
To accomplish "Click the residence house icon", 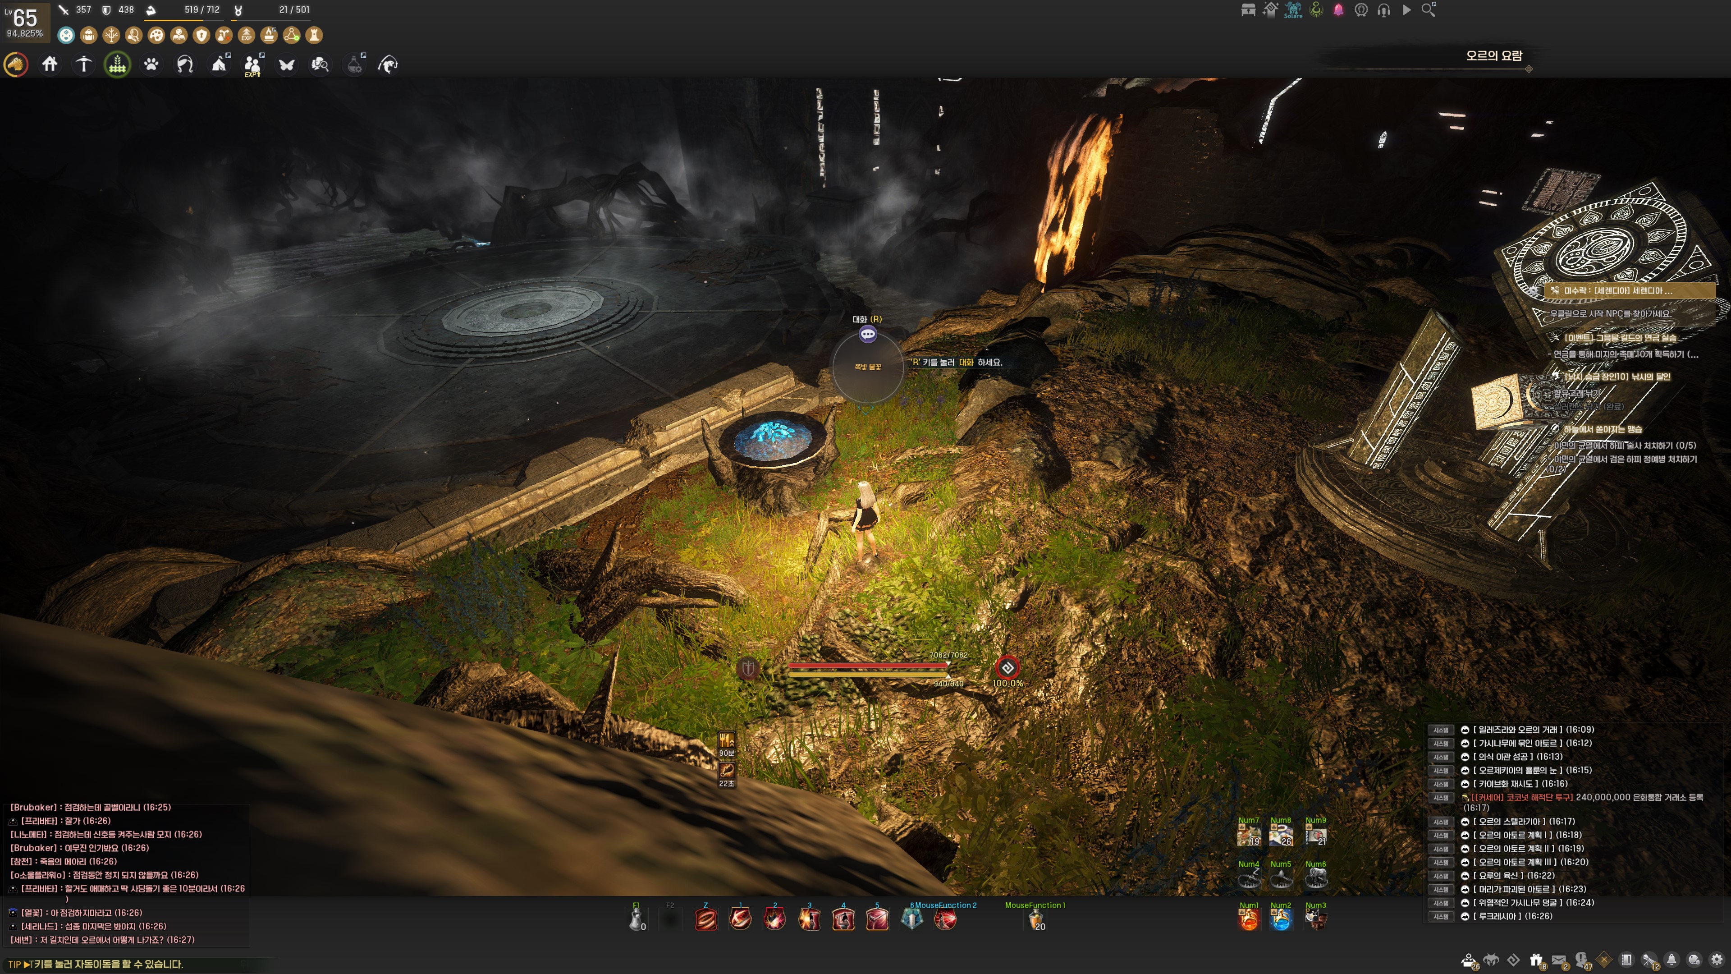I will coord(50,64).
